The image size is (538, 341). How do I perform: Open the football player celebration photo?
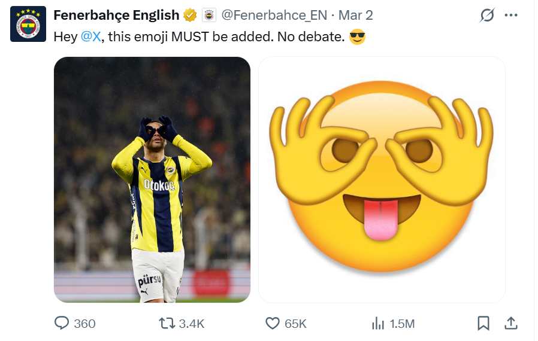[x=152, y=179]
